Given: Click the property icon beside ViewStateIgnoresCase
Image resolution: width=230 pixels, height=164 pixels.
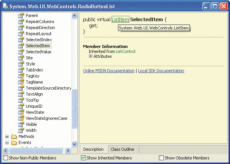Looking at the screenshot, I should pyautogui.click(x=21, y=118).
